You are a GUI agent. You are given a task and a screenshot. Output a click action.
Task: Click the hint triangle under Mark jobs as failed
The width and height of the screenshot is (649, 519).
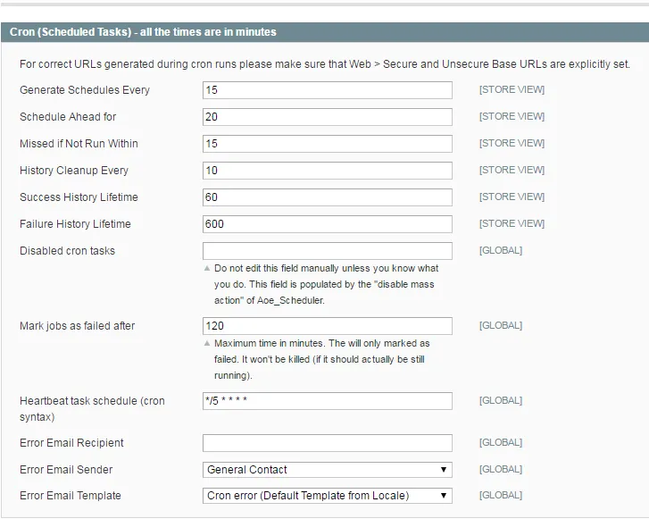(x=208, y=343)
